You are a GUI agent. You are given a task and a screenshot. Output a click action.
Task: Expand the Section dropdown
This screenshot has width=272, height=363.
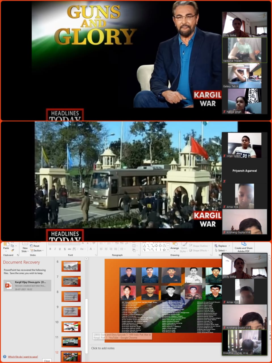click(x=37, y=250)
